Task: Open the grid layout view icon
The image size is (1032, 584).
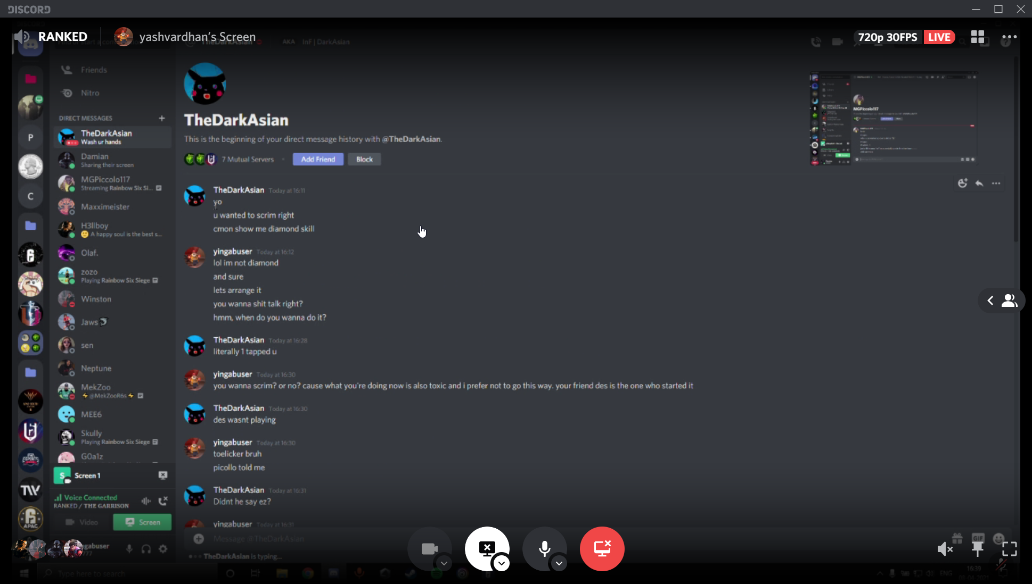Action: pos(978,37)
